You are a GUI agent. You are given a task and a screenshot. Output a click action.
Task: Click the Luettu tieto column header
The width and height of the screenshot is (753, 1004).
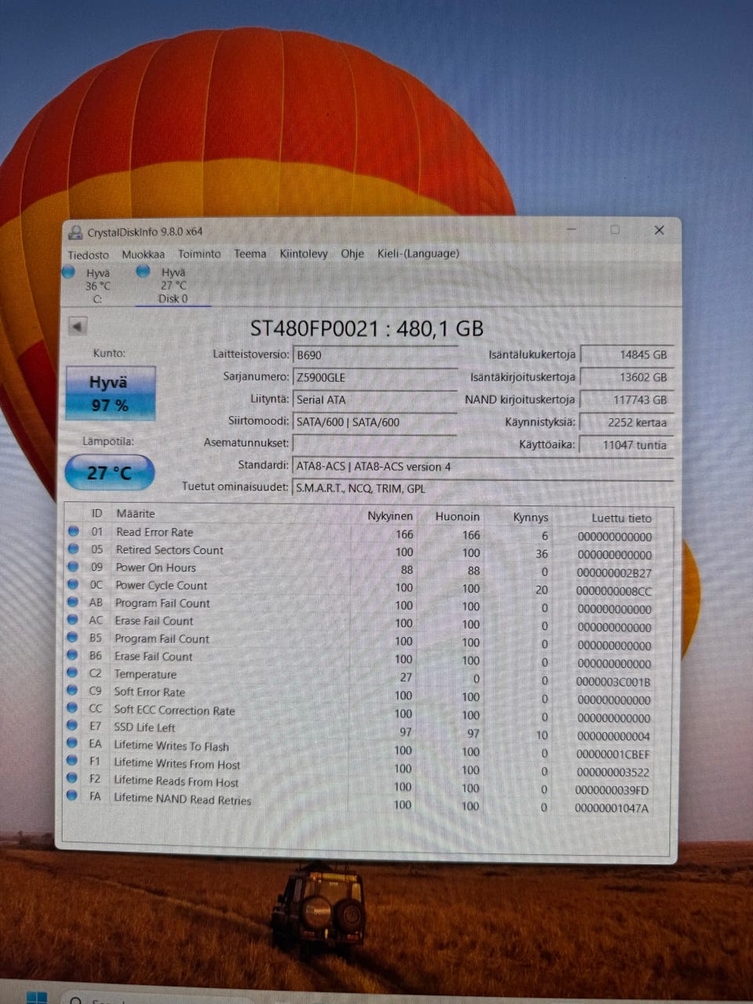(x=621, y=518)
